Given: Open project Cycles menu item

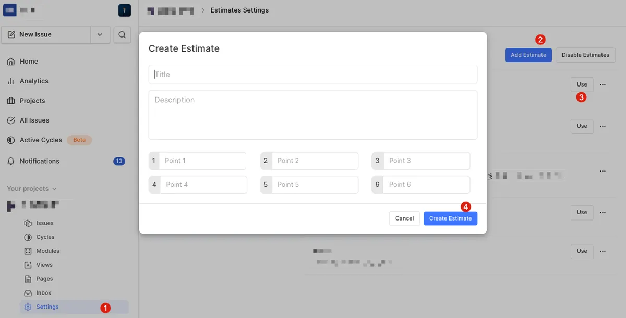Looking at the screenshot, I should (x=45, y=237).
